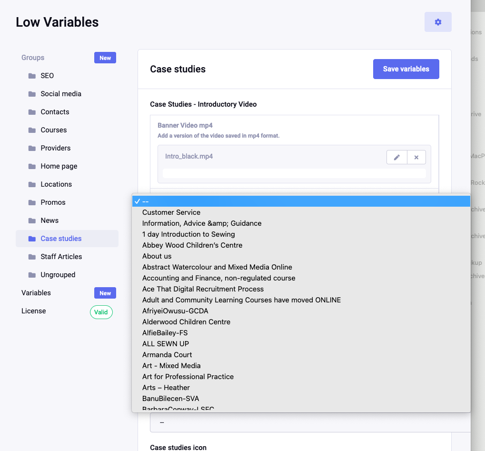The width and height of the screenshot is (485, 451).
Task: Click the Groups heading
Action: pyautogui.click(x=33, y=58)
